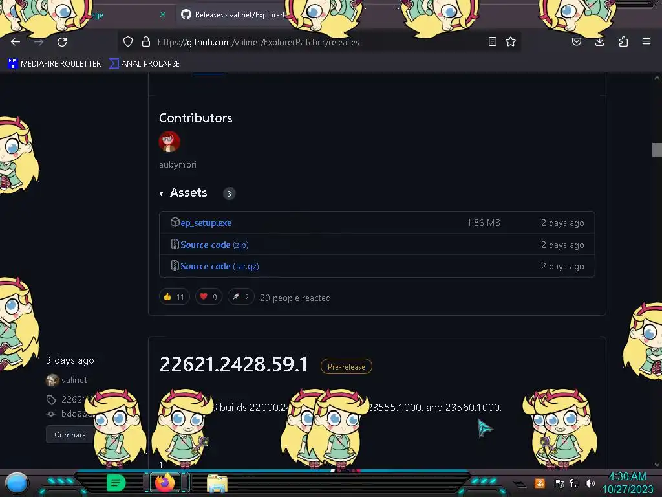Screen dimensions: 662x497
Task: Close the first browser tab
Action: pos(163,15)
